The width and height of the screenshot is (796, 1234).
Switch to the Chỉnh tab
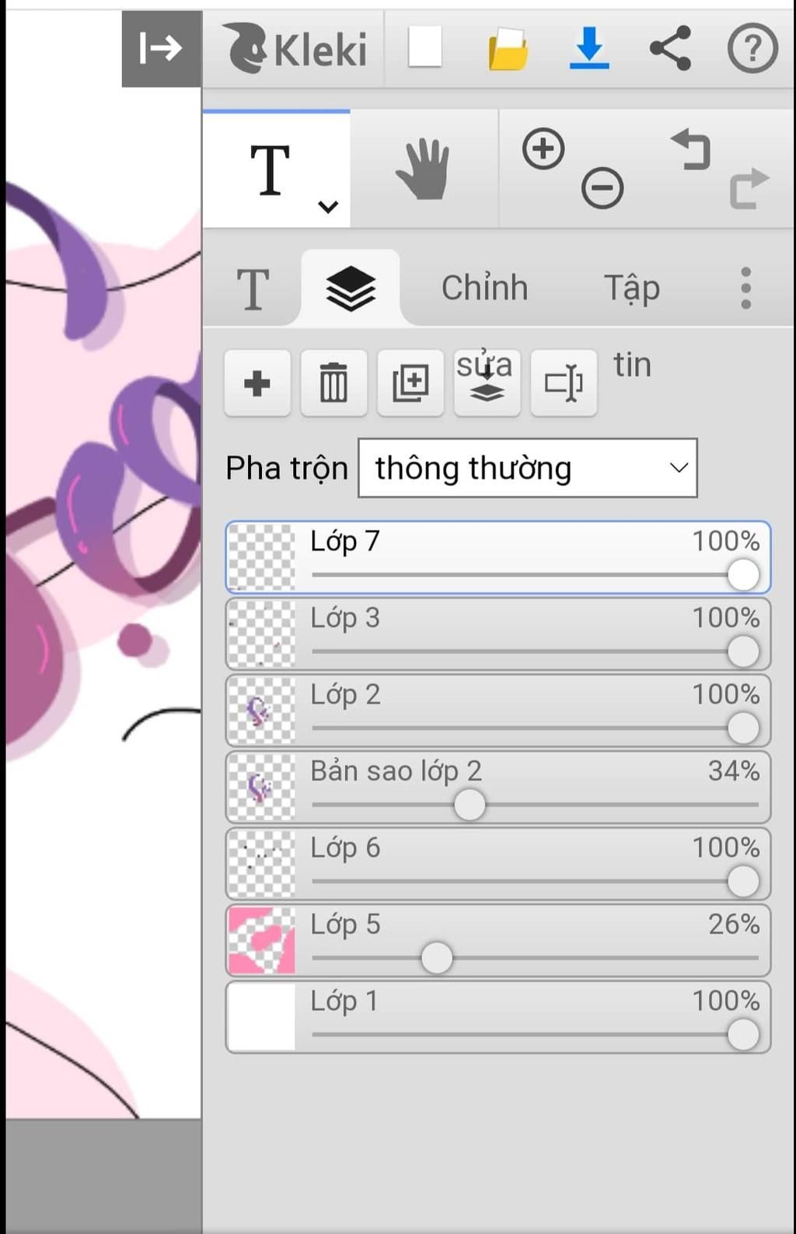484,288
